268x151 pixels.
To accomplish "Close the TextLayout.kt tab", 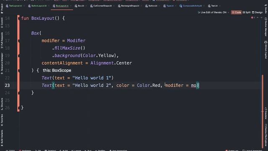I will [x=24, y=6].
